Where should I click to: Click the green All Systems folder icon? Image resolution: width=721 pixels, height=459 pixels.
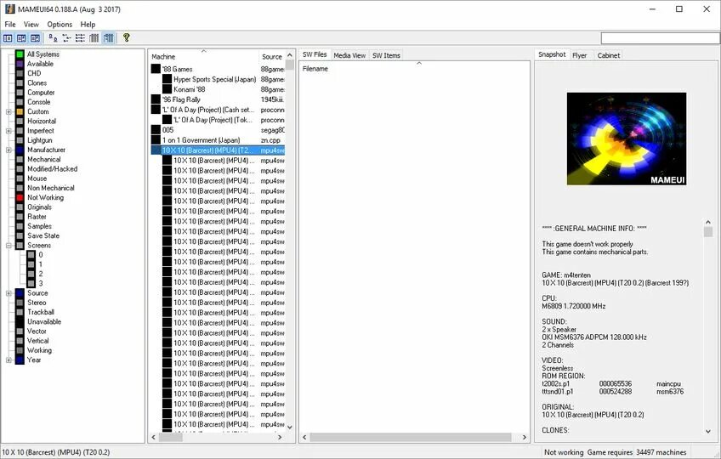(20, 54)
